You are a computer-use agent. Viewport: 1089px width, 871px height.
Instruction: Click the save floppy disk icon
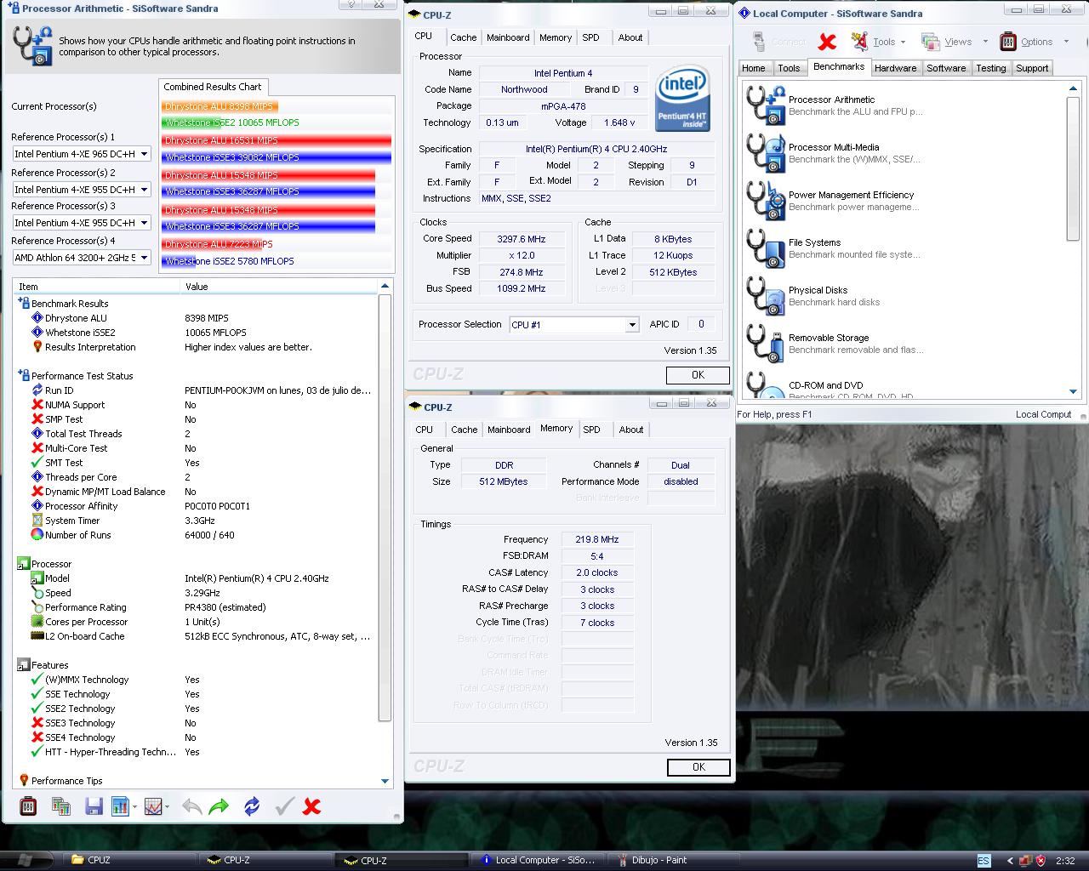pyautogui.click(x=94, y=806)
